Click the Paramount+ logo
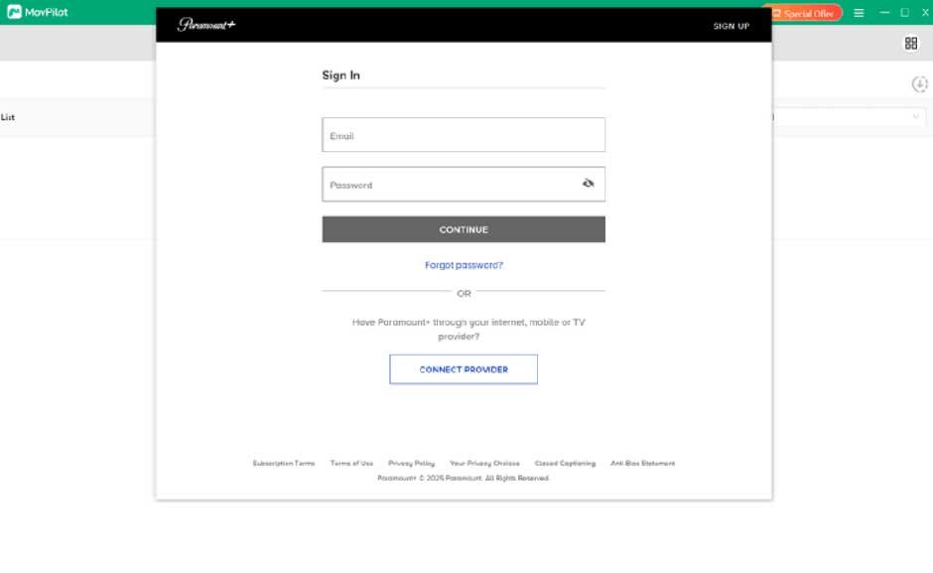 205,25
